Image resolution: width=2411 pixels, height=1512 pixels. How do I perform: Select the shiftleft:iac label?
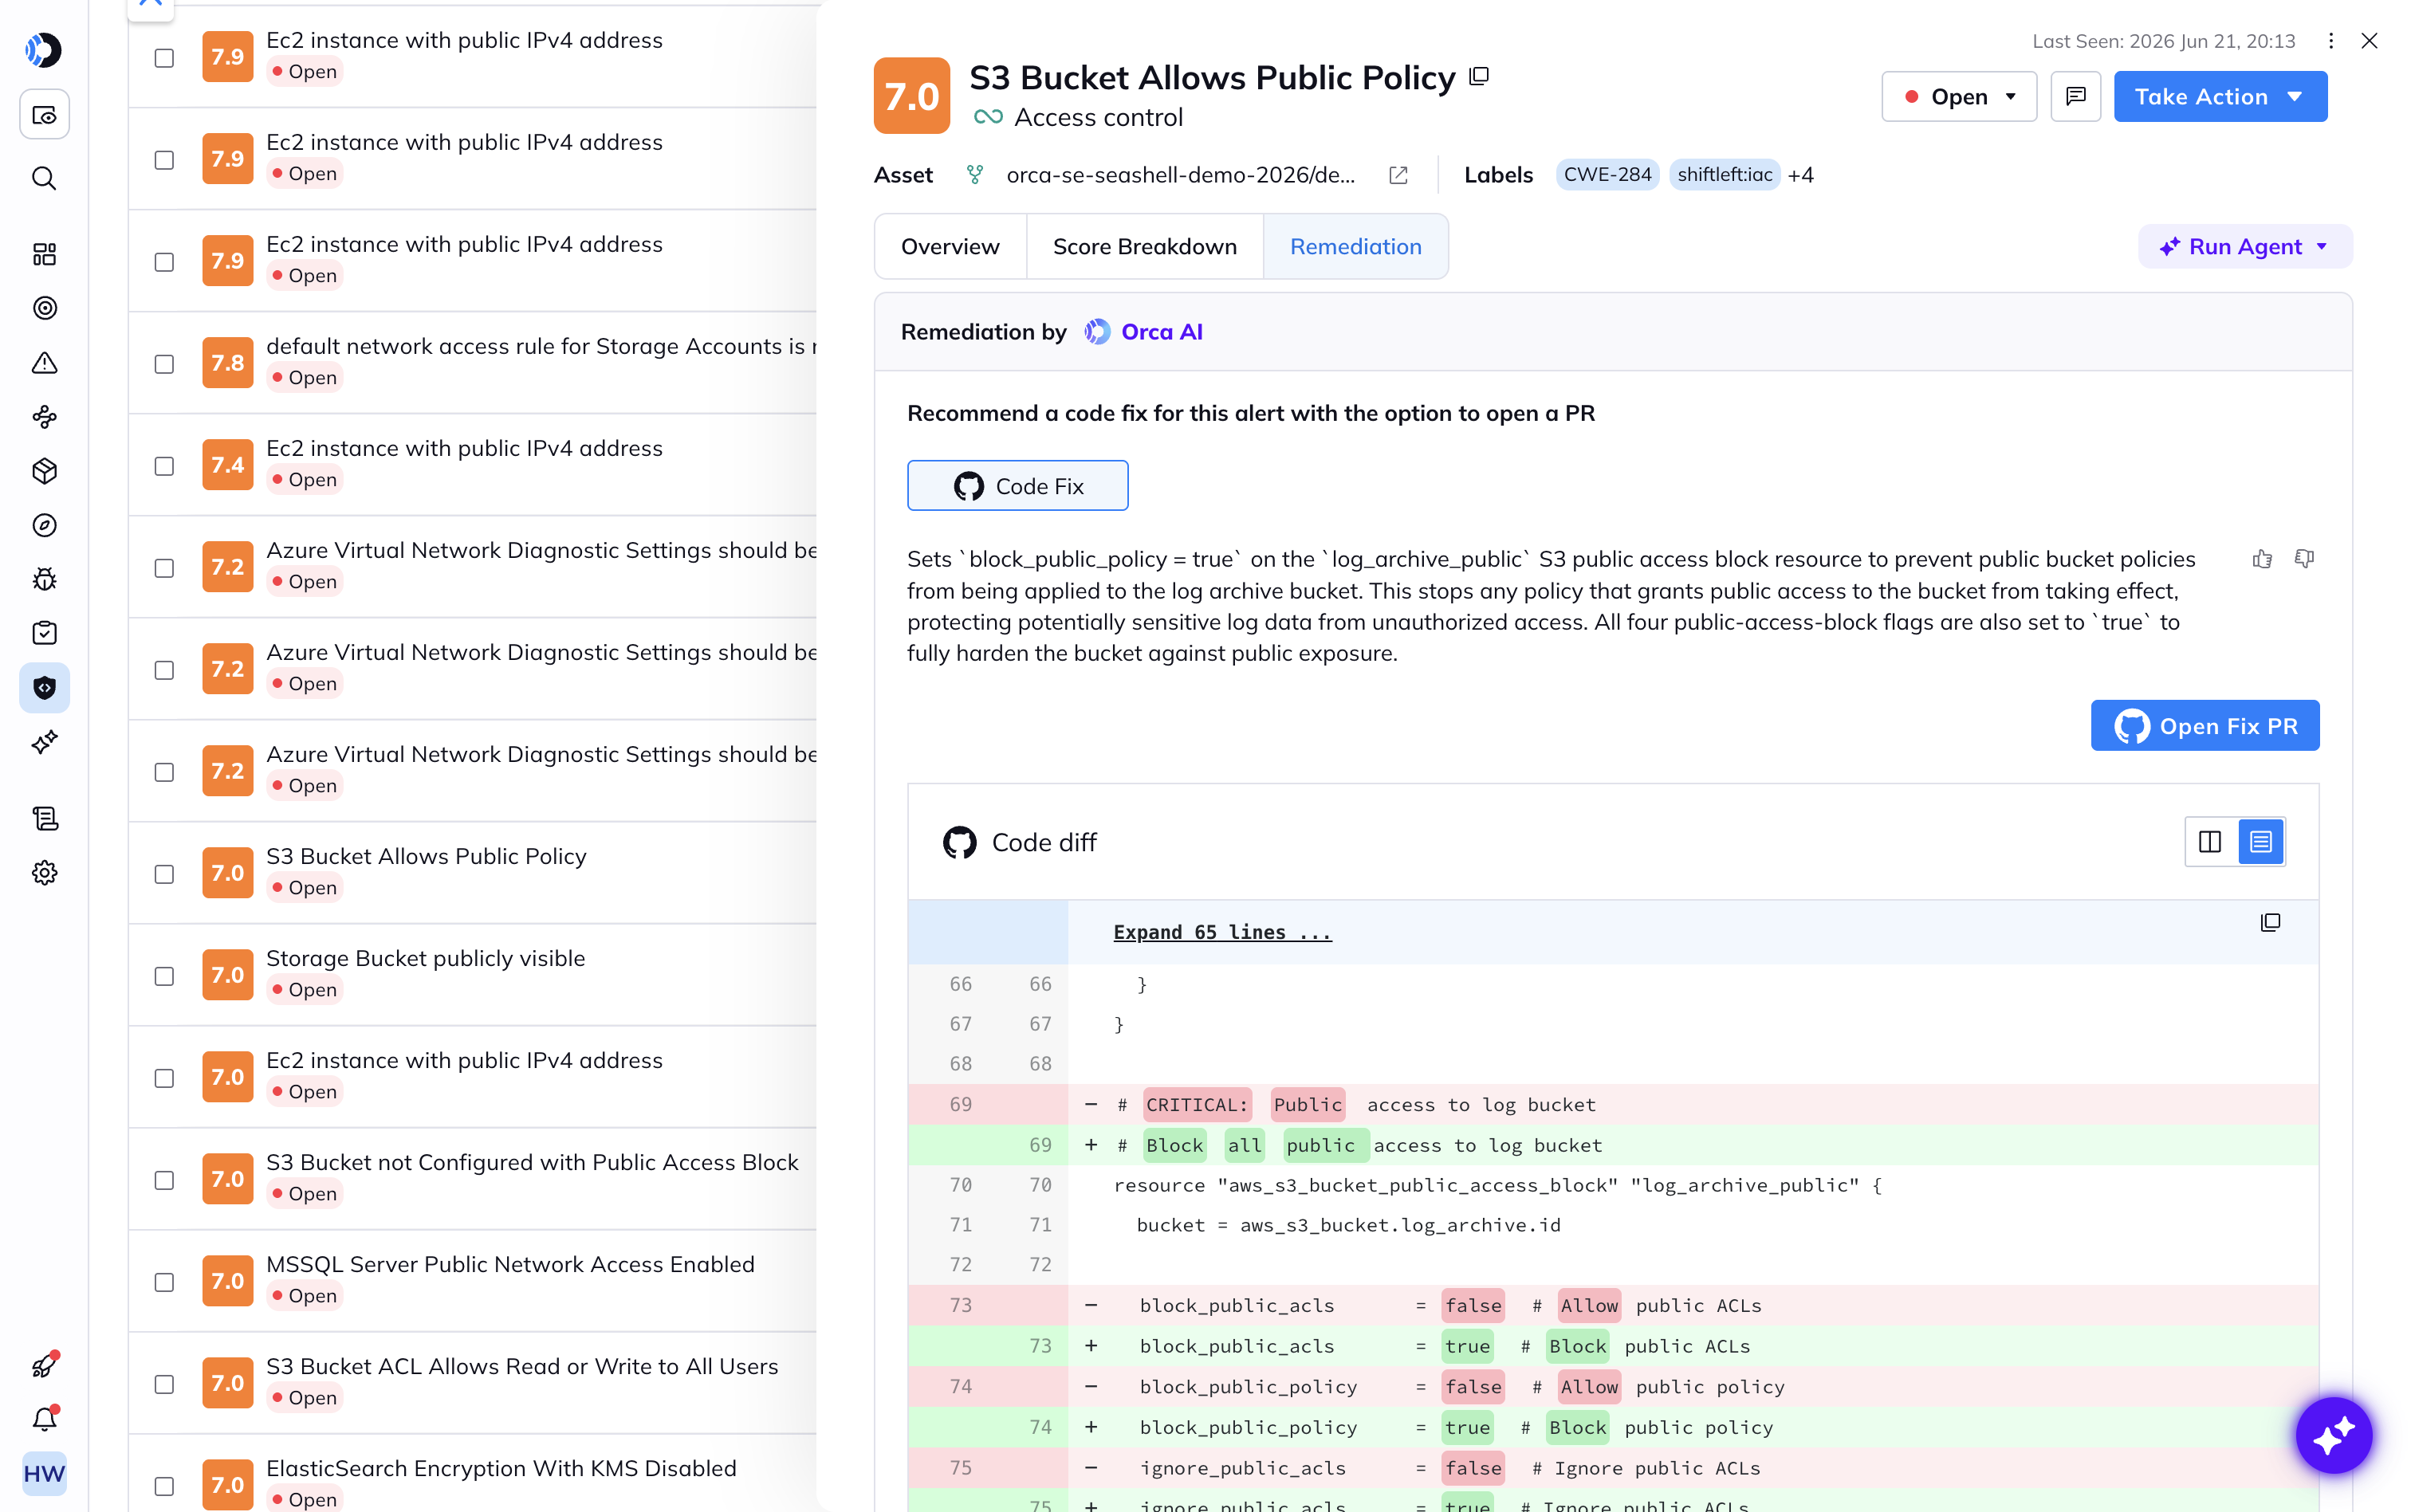click(1724, 175)
